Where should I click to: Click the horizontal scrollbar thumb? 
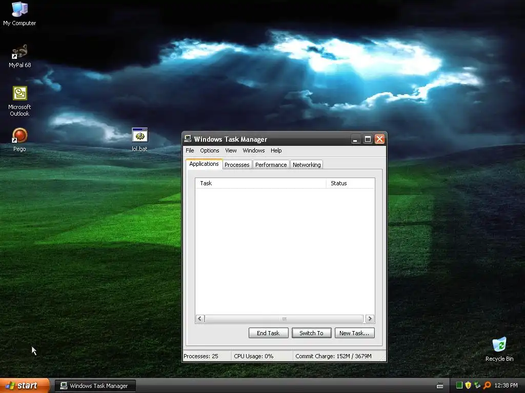(x=284, y=318)
